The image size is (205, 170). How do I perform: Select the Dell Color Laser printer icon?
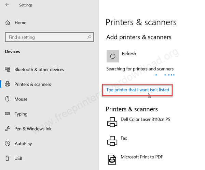[112, 122]
